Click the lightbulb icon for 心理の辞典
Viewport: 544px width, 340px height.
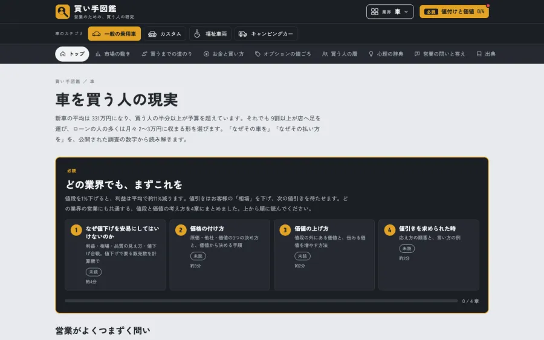pos(371,54)
